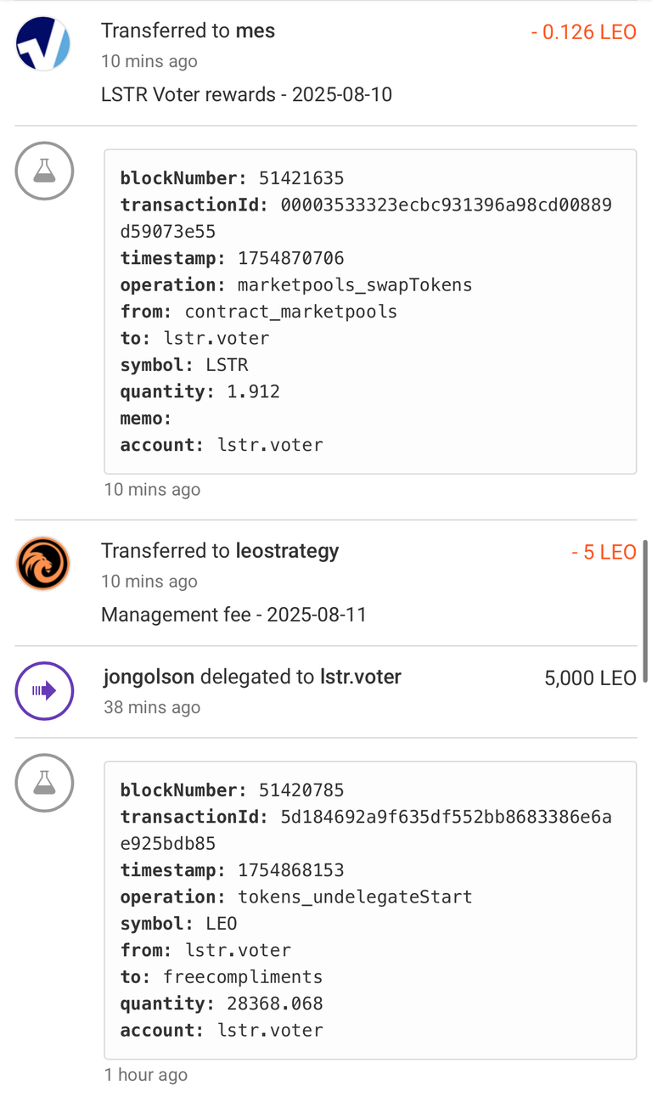Viewport: 652px width, 1102px height.
Task: Visit the jongolson profile link
Action: pyautogui.click(x=149, y=678)
